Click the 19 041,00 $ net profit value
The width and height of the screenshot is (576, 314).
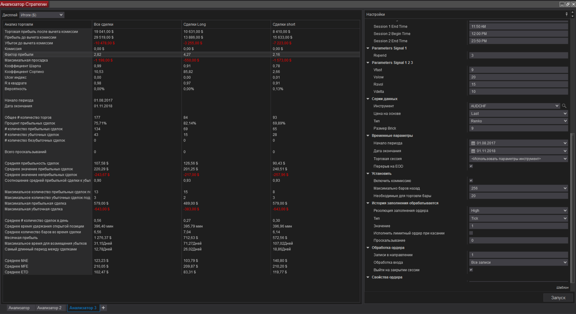104,32
